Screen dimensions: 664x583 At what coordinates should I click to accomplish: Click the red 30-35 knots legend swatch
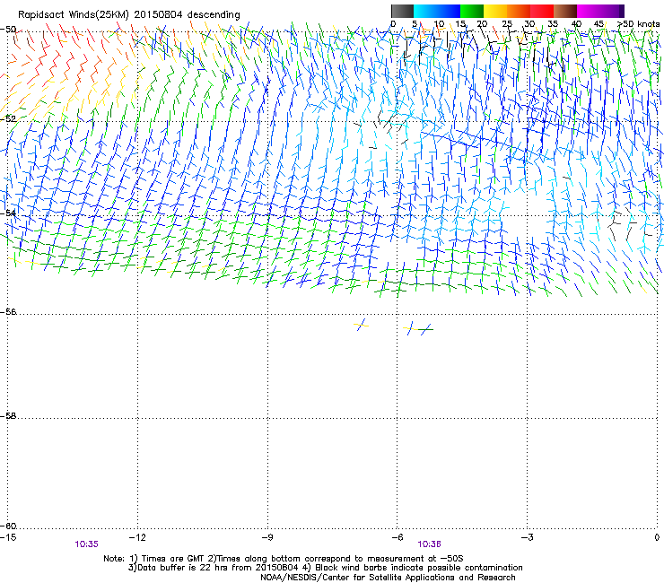[x=542, y=11]
